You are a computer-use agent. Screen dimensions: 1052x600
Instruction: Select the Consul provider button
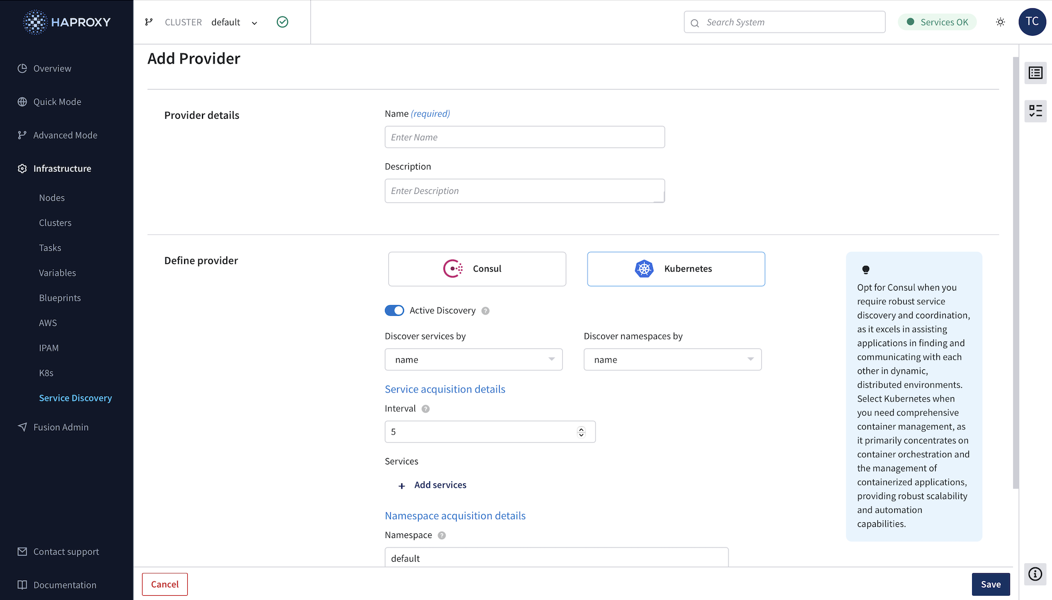pos(477,269)
